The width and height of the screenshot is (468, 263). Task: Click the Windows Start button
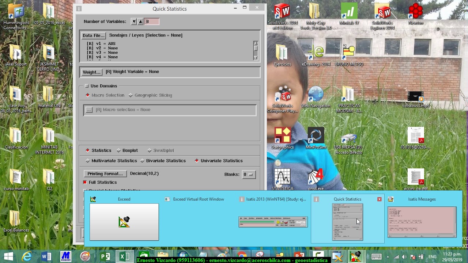tap(9, 257)
